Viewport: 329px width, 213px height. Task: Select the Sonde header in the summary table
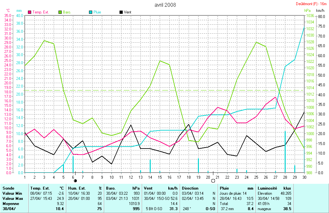pos(8,188)
